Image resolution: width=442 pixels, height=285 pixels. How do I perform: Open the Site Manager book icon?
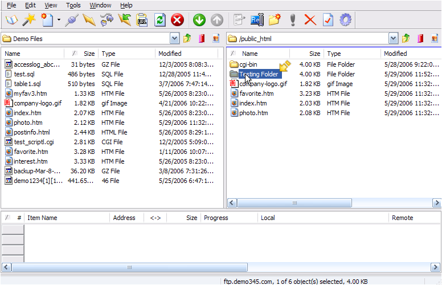click(11, 21)
